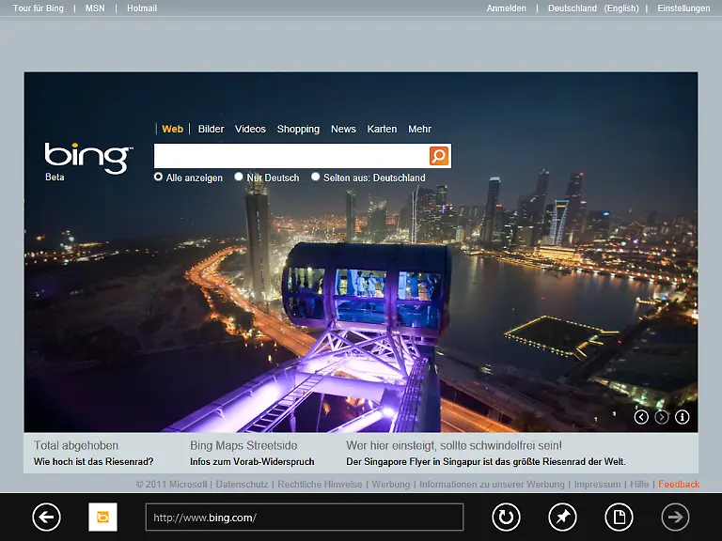Open Wie hoch ist das Riesenrad? link
This screenshot has width=722, height=541.
93,461
